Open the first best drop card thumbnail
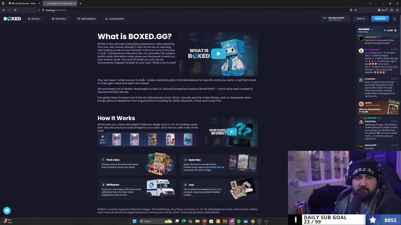Screen dimensions: 401x225 pos(117,139)
